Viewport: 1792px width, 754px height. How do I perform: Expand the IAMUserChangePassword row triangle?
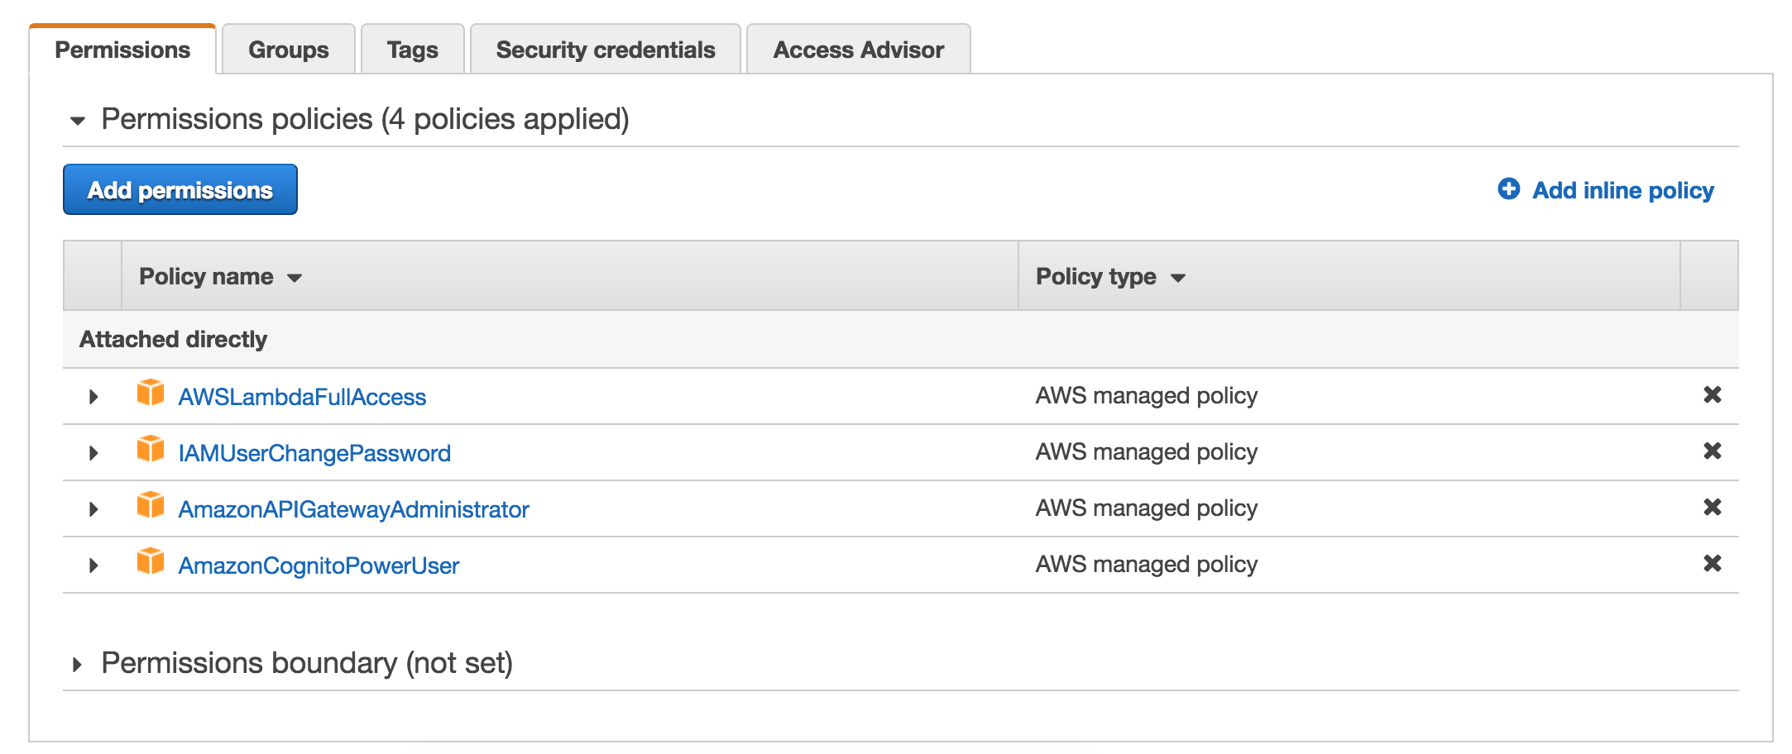93,452
